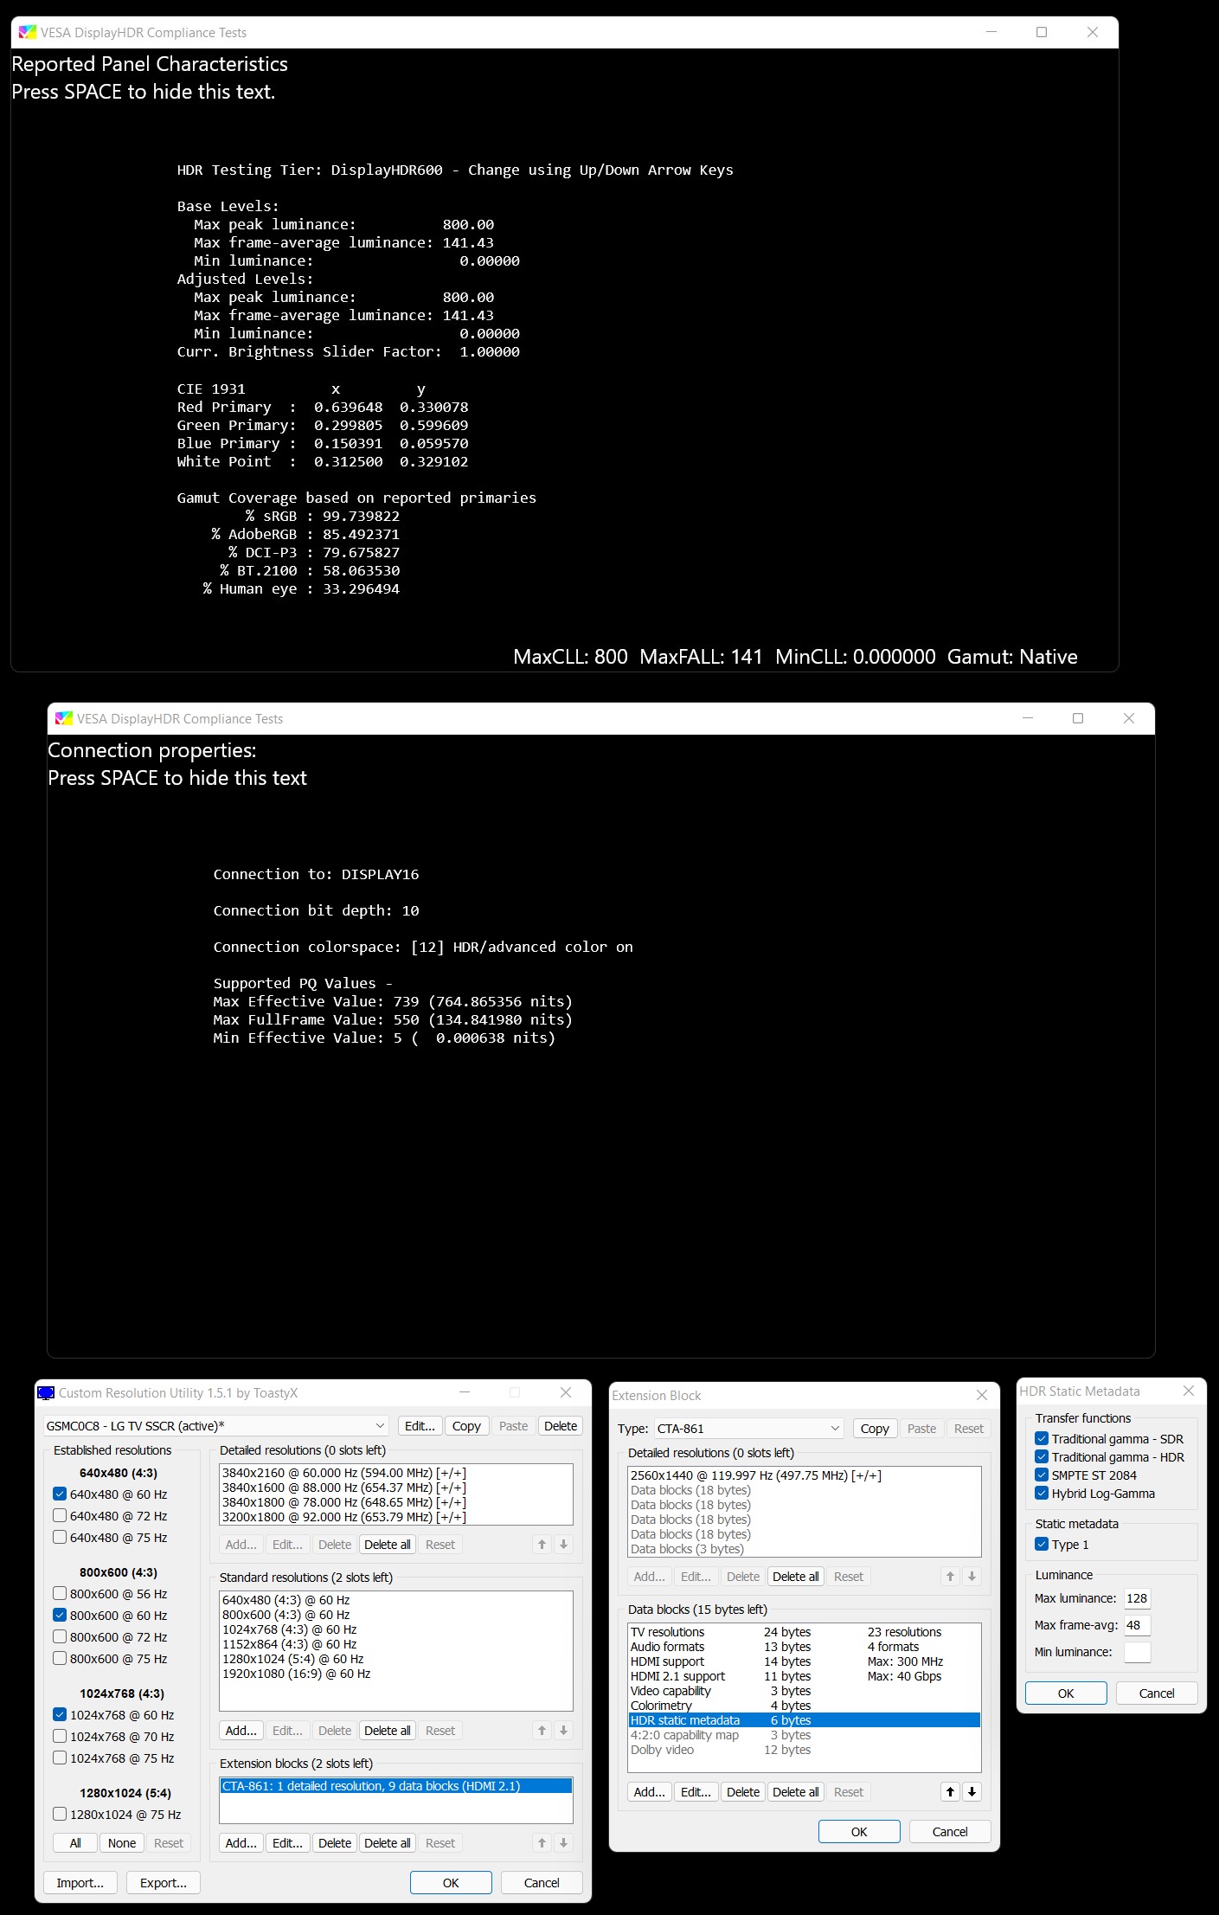Add a new data block

coord(650,1791)
